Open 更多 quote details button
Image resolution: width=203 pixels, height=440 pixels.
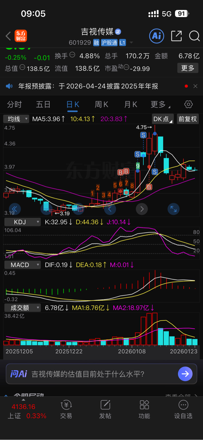pyautogui.click(x=188, y=68)
